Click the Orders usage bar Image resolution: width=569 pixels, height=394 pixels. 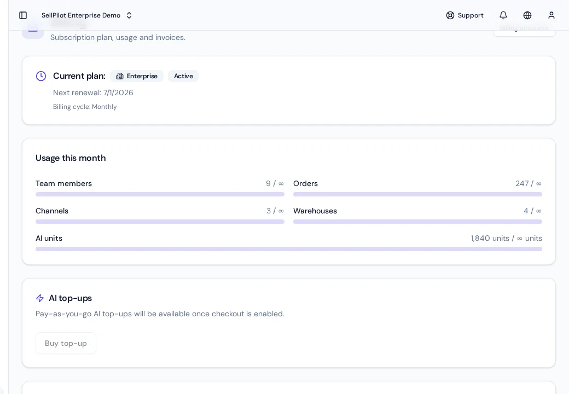(417, 194)
